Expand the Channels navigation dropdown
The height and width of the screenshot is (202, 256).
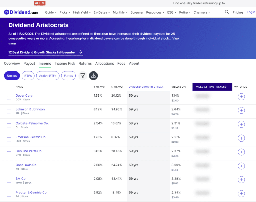click(202, 12)
